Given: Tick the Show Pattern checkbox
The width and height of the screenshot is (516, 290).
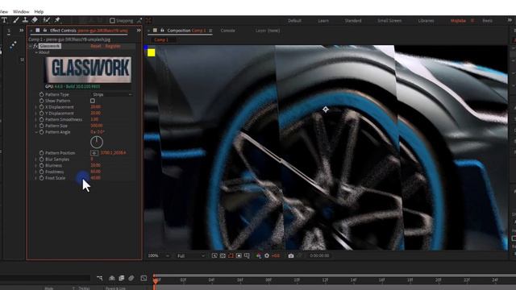Looking at the screenshot, I should click(x=93, y=101).
